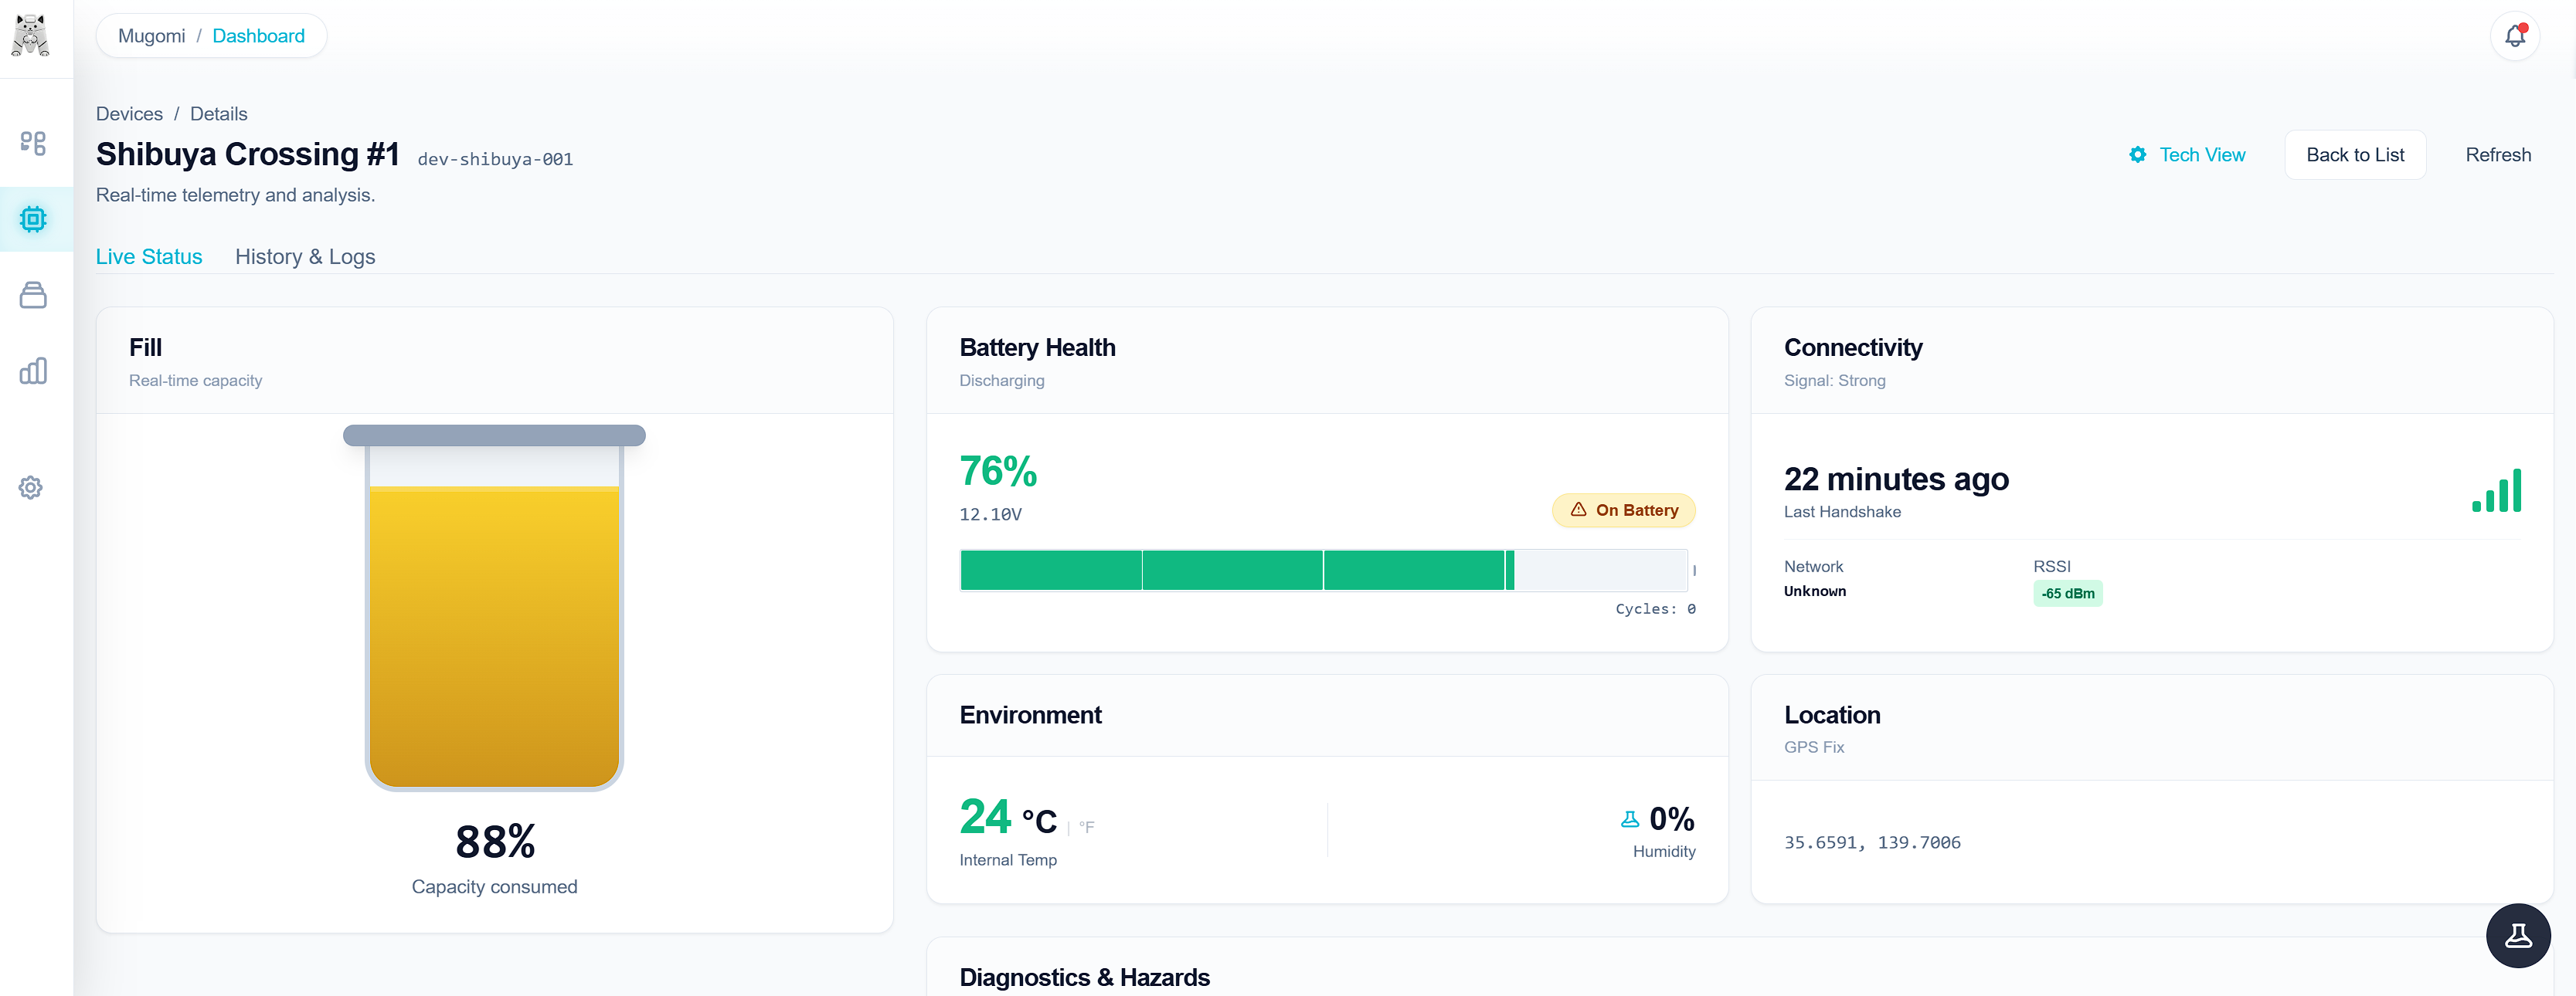Click the Devices breadcrumb link
Screen dimensions: 2576x996
point(128,113)
